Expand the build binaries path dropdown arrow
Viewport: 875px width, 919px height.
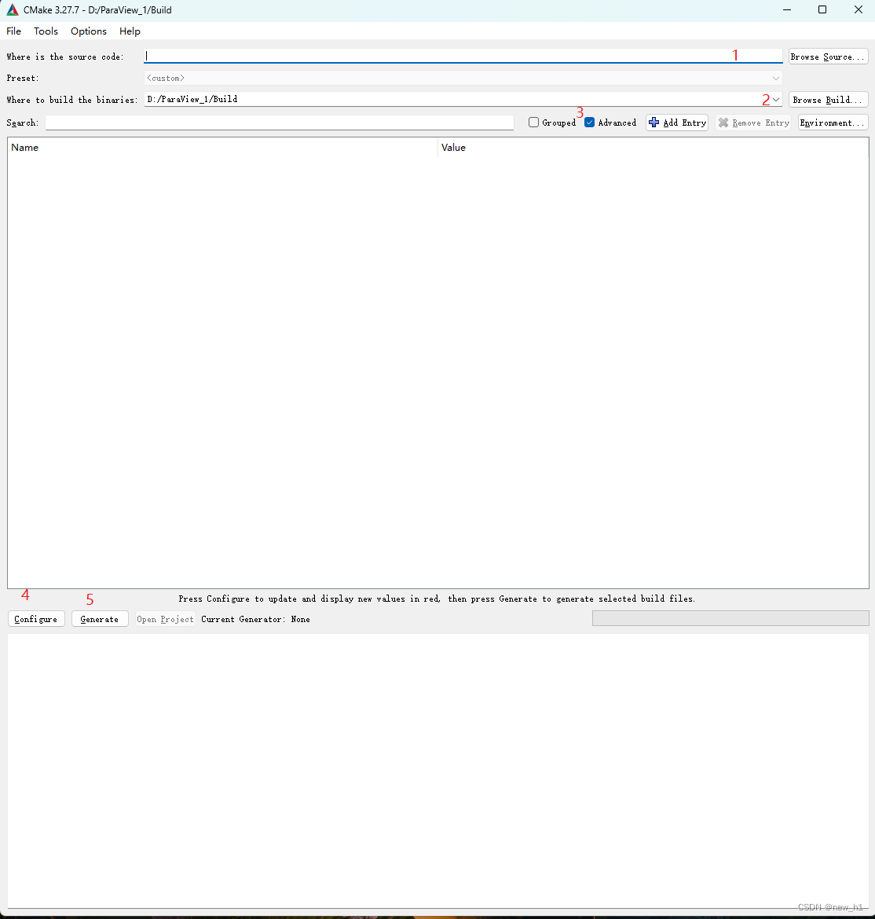coord(776,100)
